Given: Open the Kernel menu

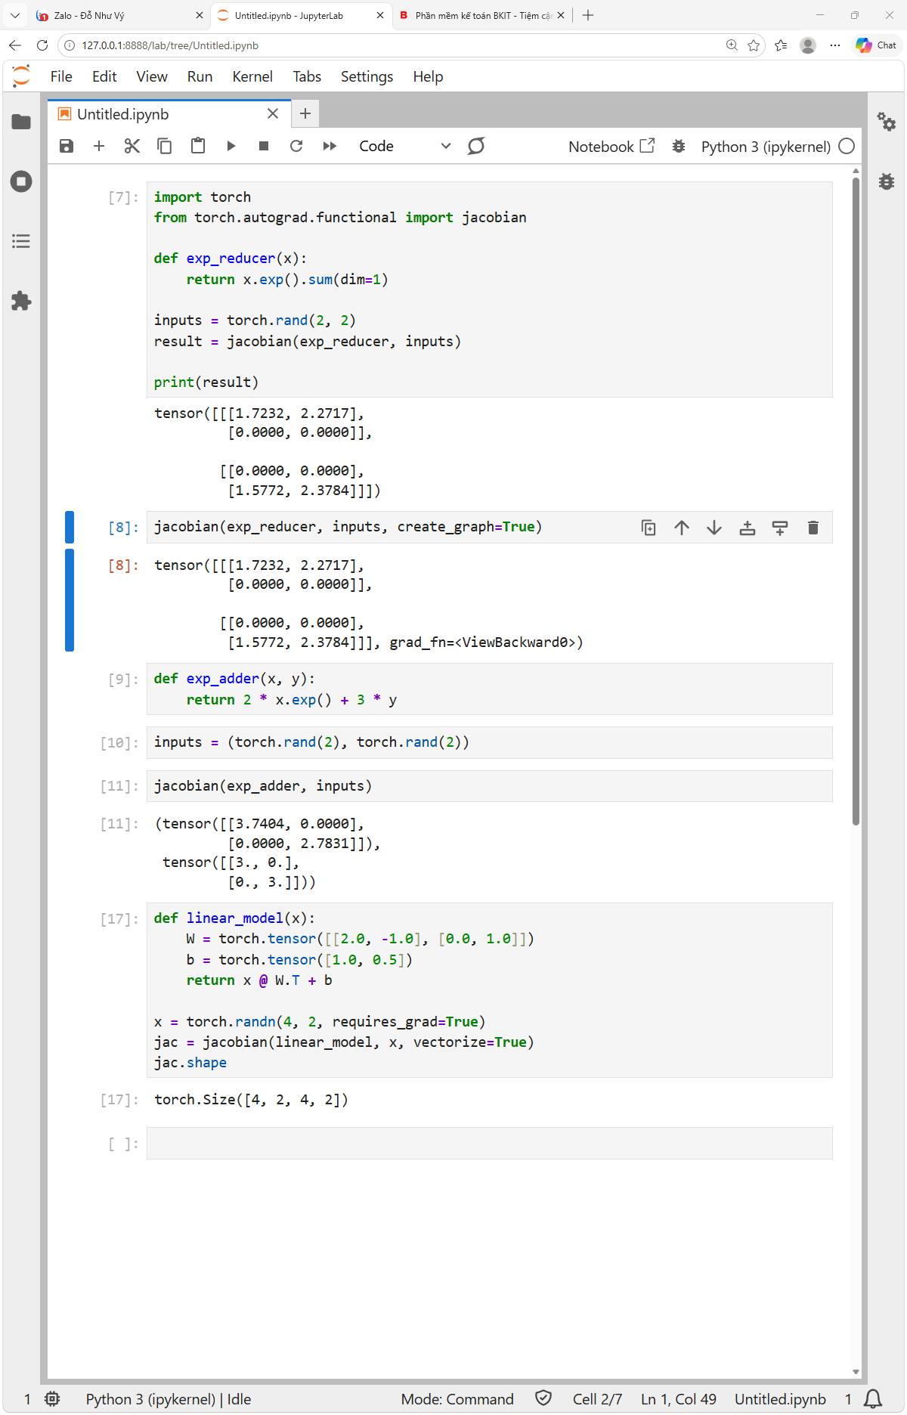Looking at the screenshot, I should coord(252,76).
